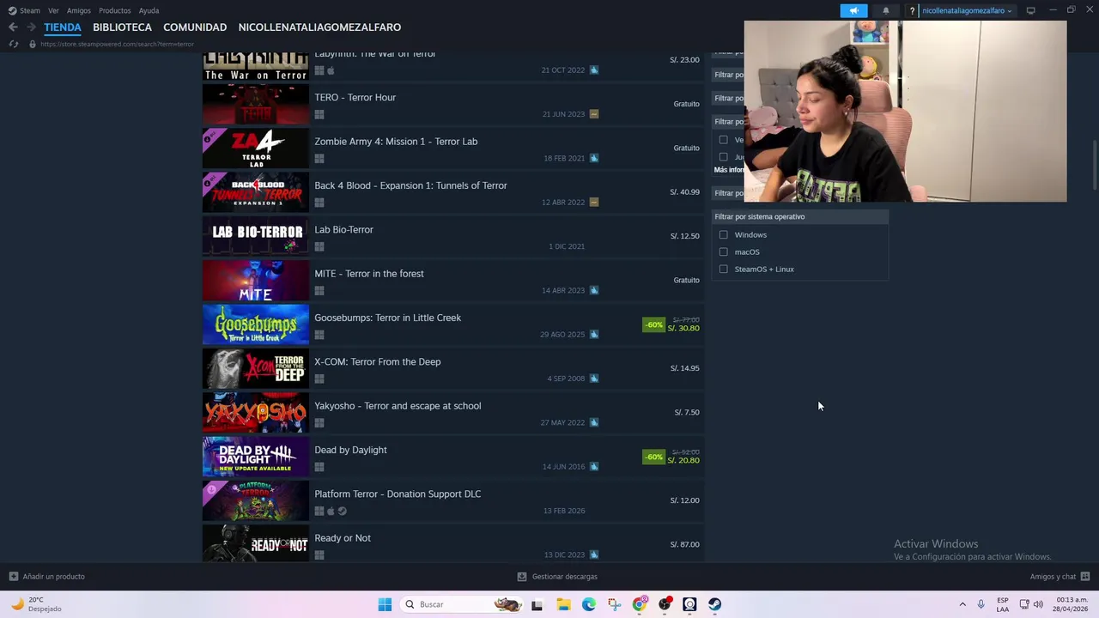The width and height of the screenshot is (1099, 618).
Task: Open File Explorer from taskbar
Action: (563, 604)
